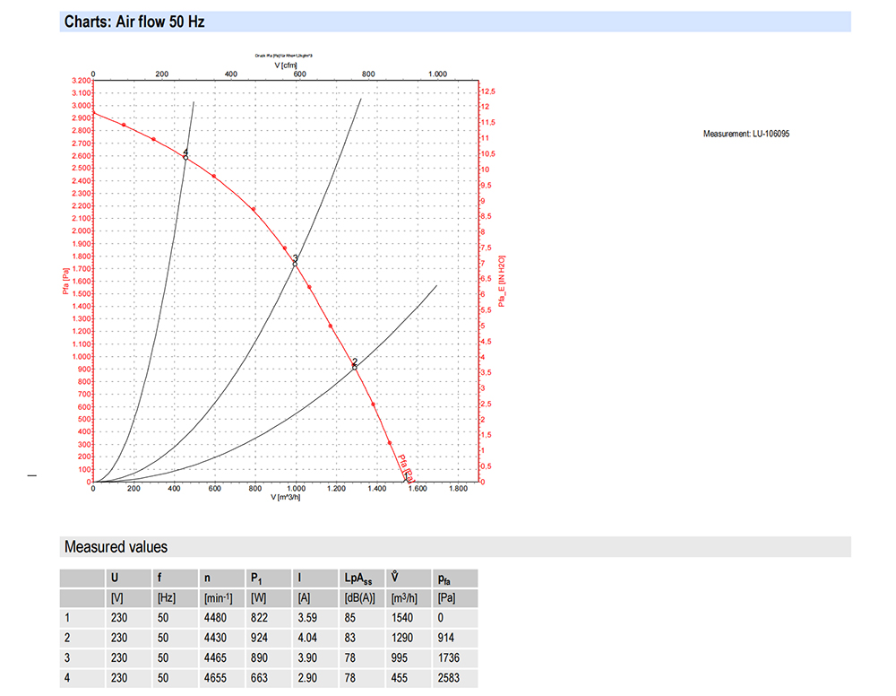Click the 'V [m^3/h]' bottom axis label

point(286,497)
